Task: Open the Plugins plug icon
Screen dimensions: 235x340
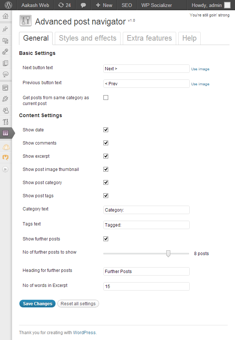Action: pyautogui.click(x=5, y=98)
